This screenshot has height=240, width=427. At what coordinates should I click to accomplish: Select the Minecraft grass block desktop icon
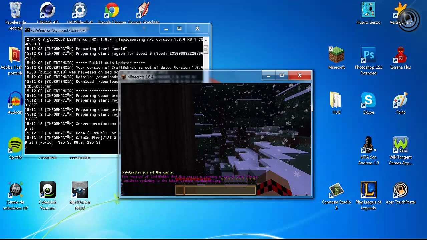(336, 55)
